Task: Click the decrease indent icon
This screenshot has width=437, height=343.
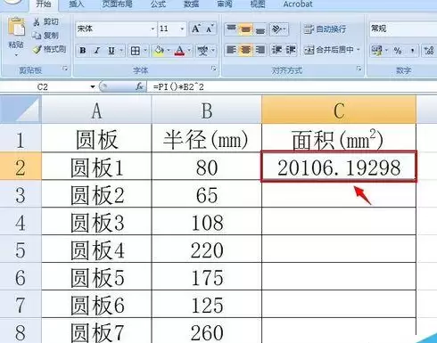Action: tap(276, 50)
